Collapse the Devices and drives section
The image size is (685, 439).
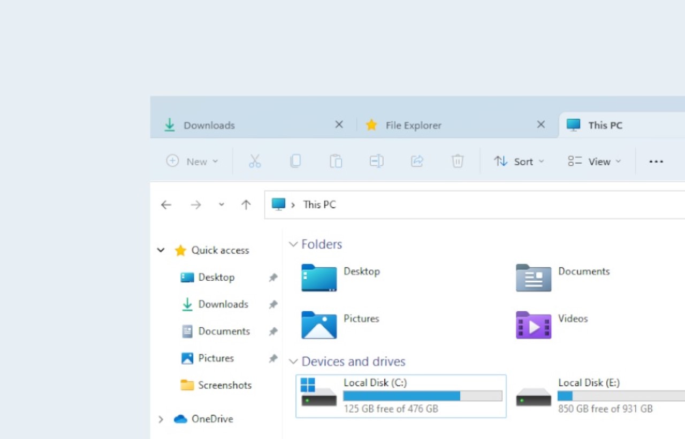(x=293, y=361)
